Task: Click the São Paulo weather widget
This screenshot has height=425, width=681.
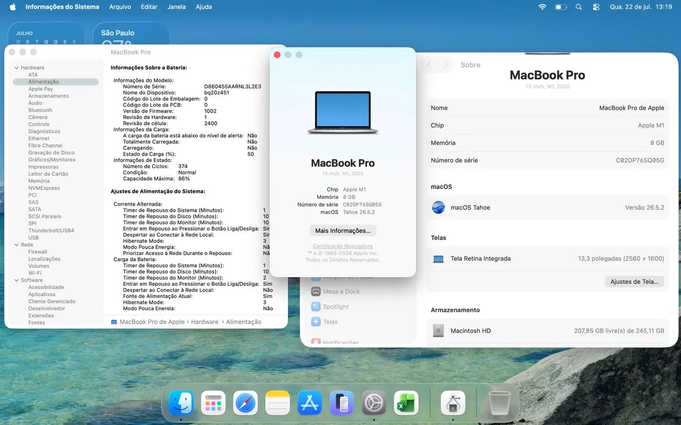Action: pyautogui.click(x=131, y=35)
